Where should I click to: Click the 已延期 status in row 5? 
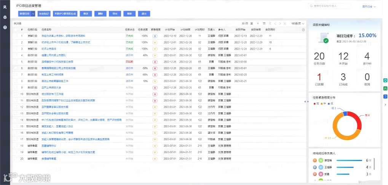tap(129, 62)
